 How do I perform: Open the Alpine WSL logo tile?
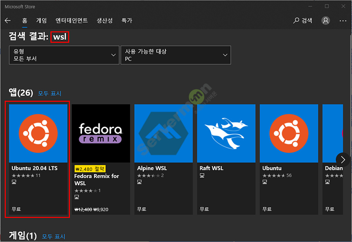click(163, 133)
